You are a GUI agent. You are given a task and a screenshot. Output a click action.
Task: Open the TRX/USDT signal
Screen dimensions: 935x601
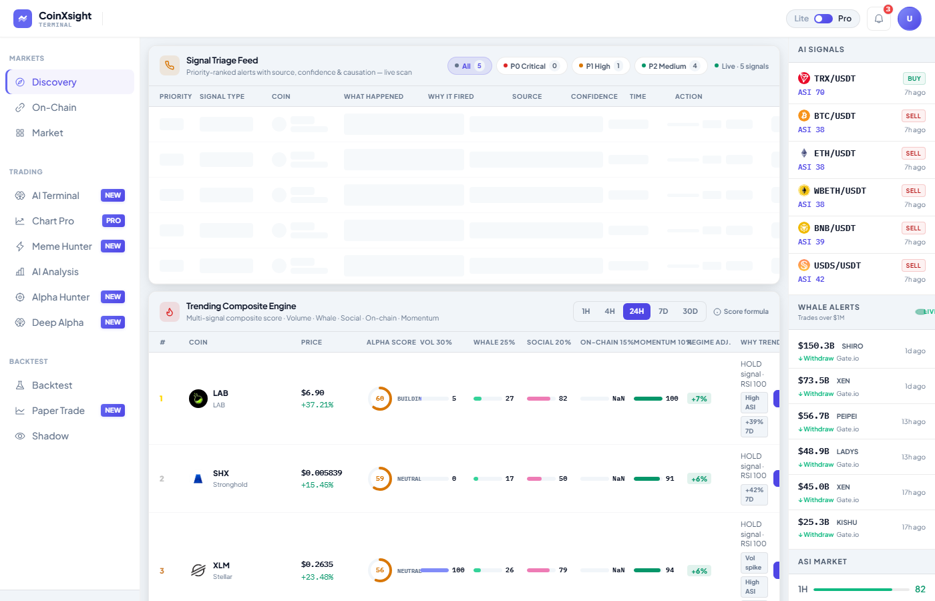pos(862,85)
